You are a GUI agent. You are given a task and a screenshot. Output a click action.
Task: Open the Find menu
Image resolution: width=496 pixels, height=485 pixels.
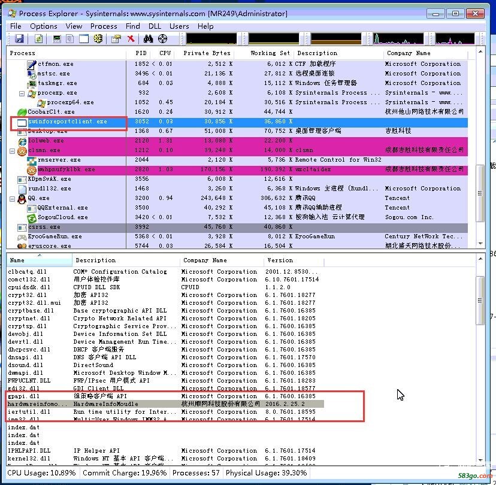click(x=132, y=26)
